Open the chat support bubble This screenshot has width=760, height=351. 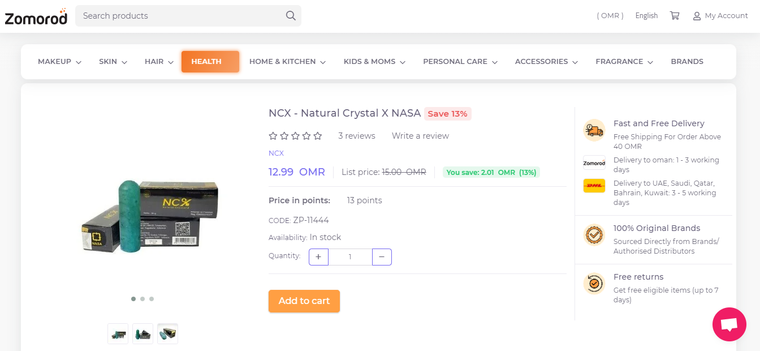tap(729, 324)
